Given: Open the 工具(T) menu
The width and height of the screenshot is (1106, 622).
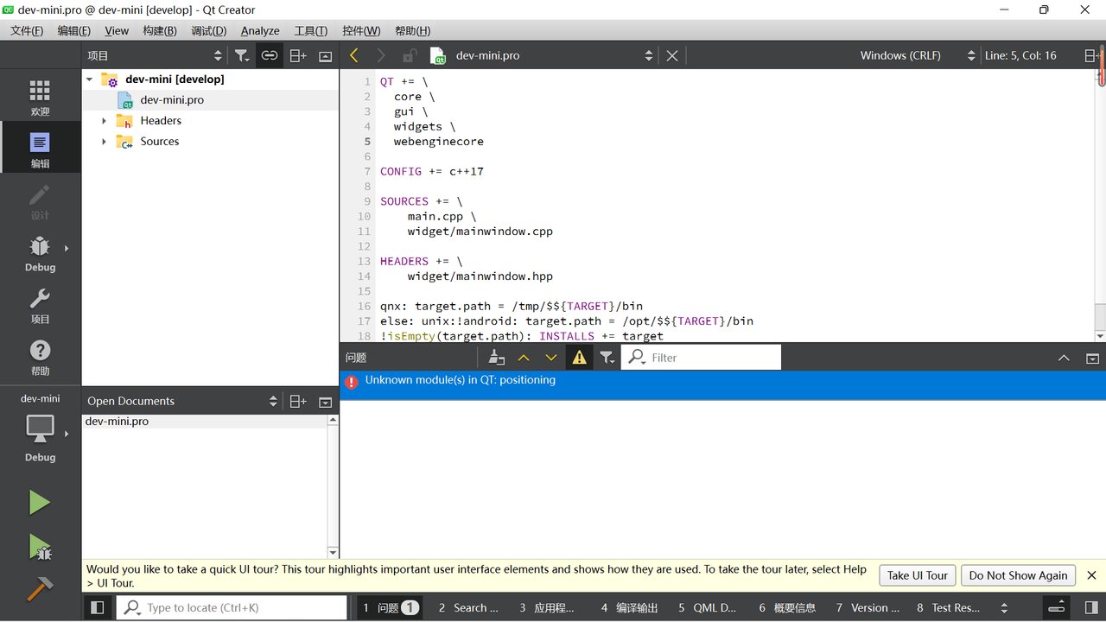Looking at the screenshot, I should (311, 30).
